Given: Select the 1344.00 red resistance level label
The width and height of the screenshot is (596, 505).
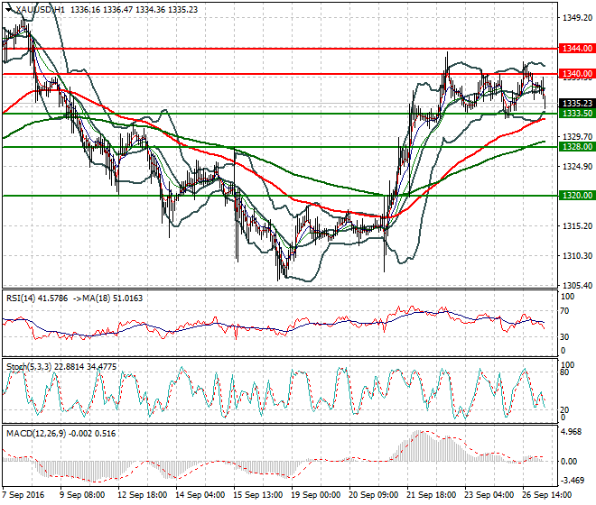Looking at the screenshot, I should click(x=577, y=49).
